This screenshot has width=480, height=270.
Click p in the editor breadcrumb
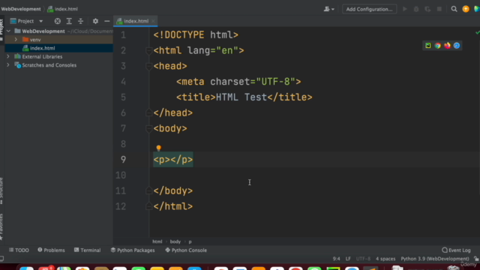coord(190,241)
